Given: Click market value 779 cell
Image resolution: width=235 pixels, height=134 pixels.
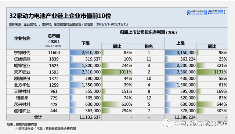Looking at the screenshot, I should coord(54,98).
